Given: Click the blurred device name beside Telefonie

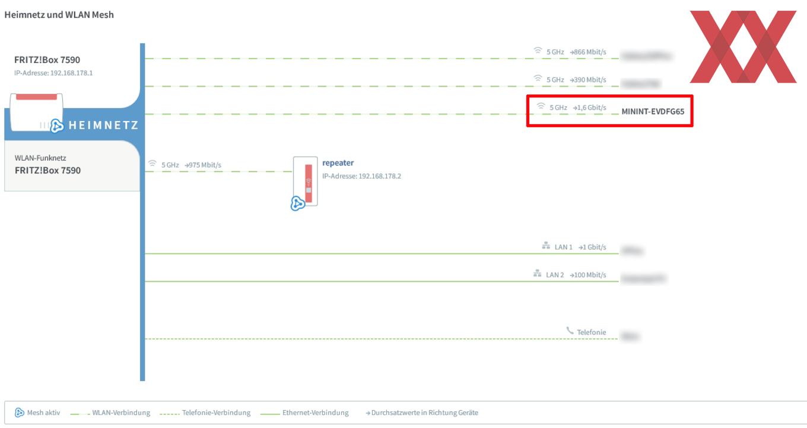Looking at the screenshot, I should pos(631,336).
